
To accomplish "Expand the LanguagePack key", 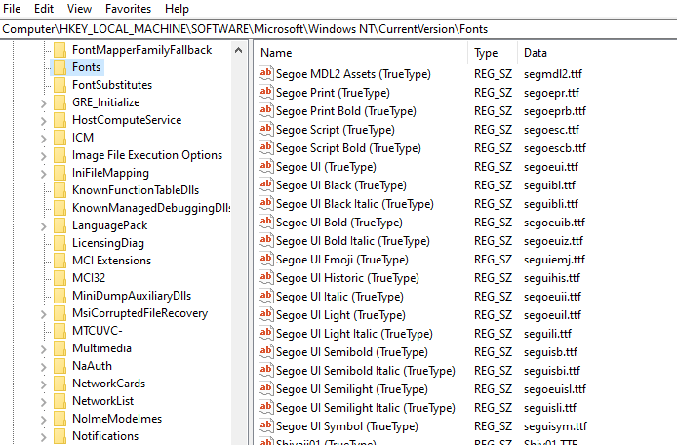I will [x=44, y=226].
